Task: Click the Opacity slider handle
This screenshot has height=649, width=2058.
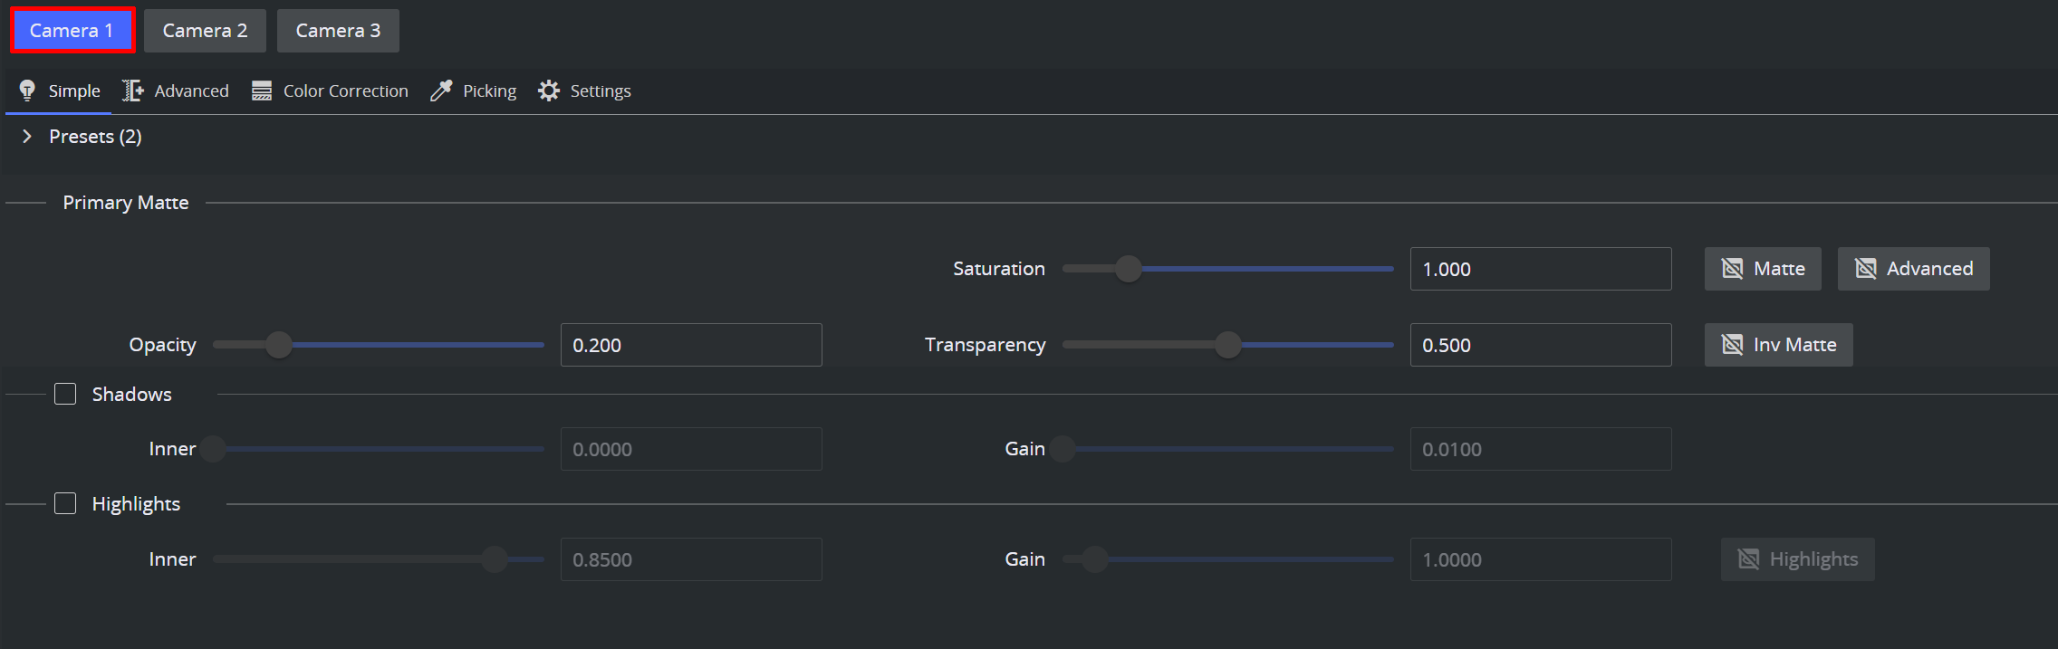Action: coord(279,345)
